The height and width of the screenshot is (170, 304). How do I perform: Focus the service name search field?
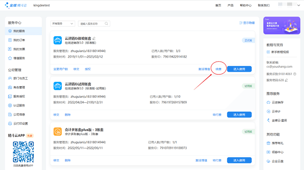[x=94, y=23]
